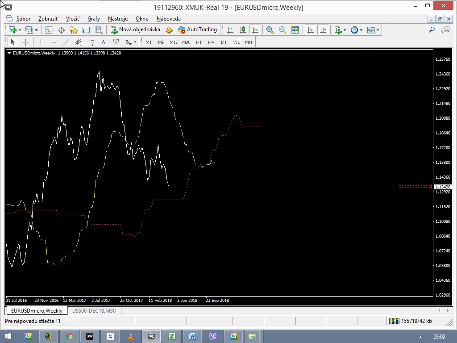Switch chart to M1 timeframe
Viewport: 457px width, 343px height.
(x=149, y=42)
